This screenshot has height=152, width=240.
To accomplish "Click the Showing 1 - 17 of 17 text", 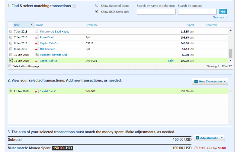I will 219,66.
